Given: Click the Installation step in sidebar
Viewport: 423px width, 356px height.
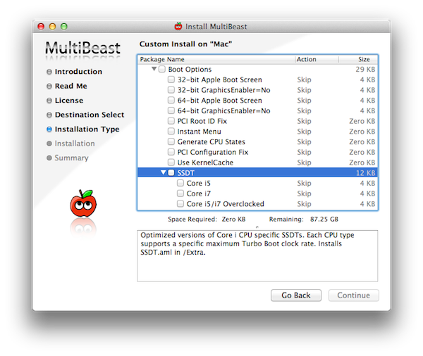Looking at the screenshot, I should point(75,144).
